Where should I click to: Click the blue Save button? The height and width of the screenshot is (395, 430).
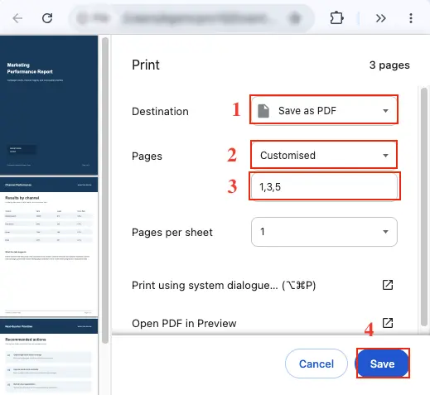pyautogui.click(x=382, y=364)
